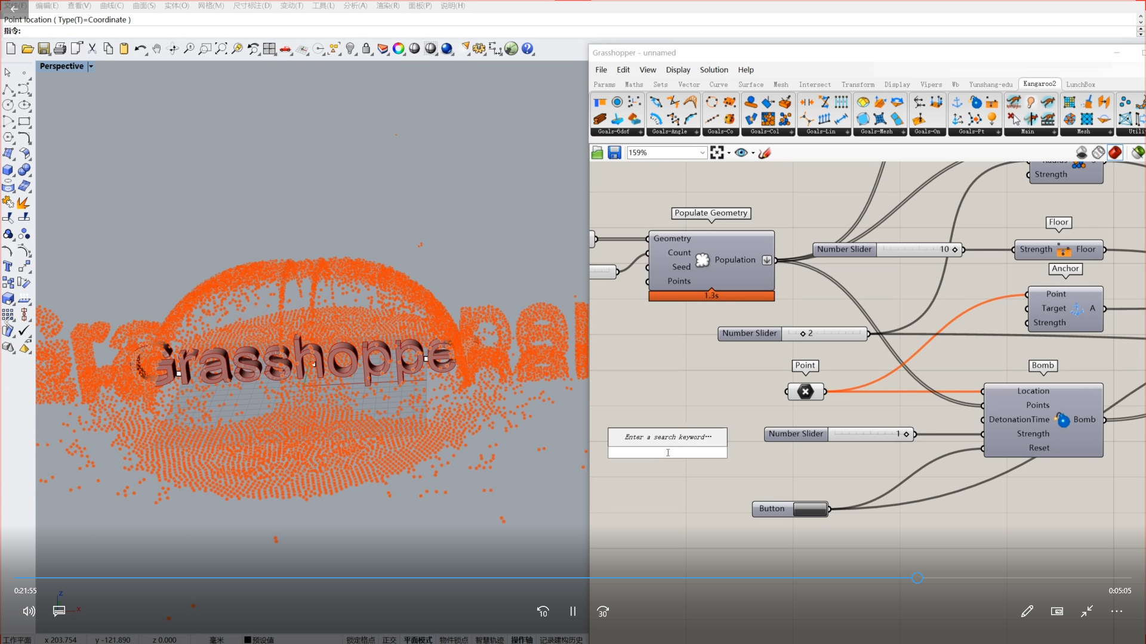This screenshot has width=1146, height=644.
Task: Select the Zoom Extents tool icon
Action: (x=221, y=49)
